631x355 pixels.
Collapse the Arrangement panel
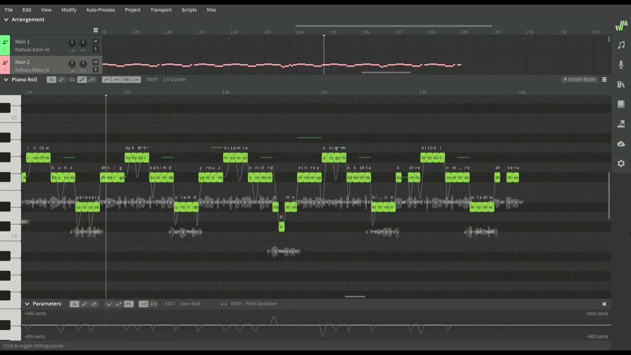tap(6, 20)
